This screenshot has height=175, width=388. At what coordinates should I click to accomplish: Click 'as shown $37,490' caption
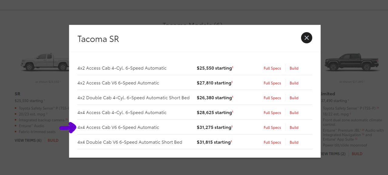pos(352,82)
